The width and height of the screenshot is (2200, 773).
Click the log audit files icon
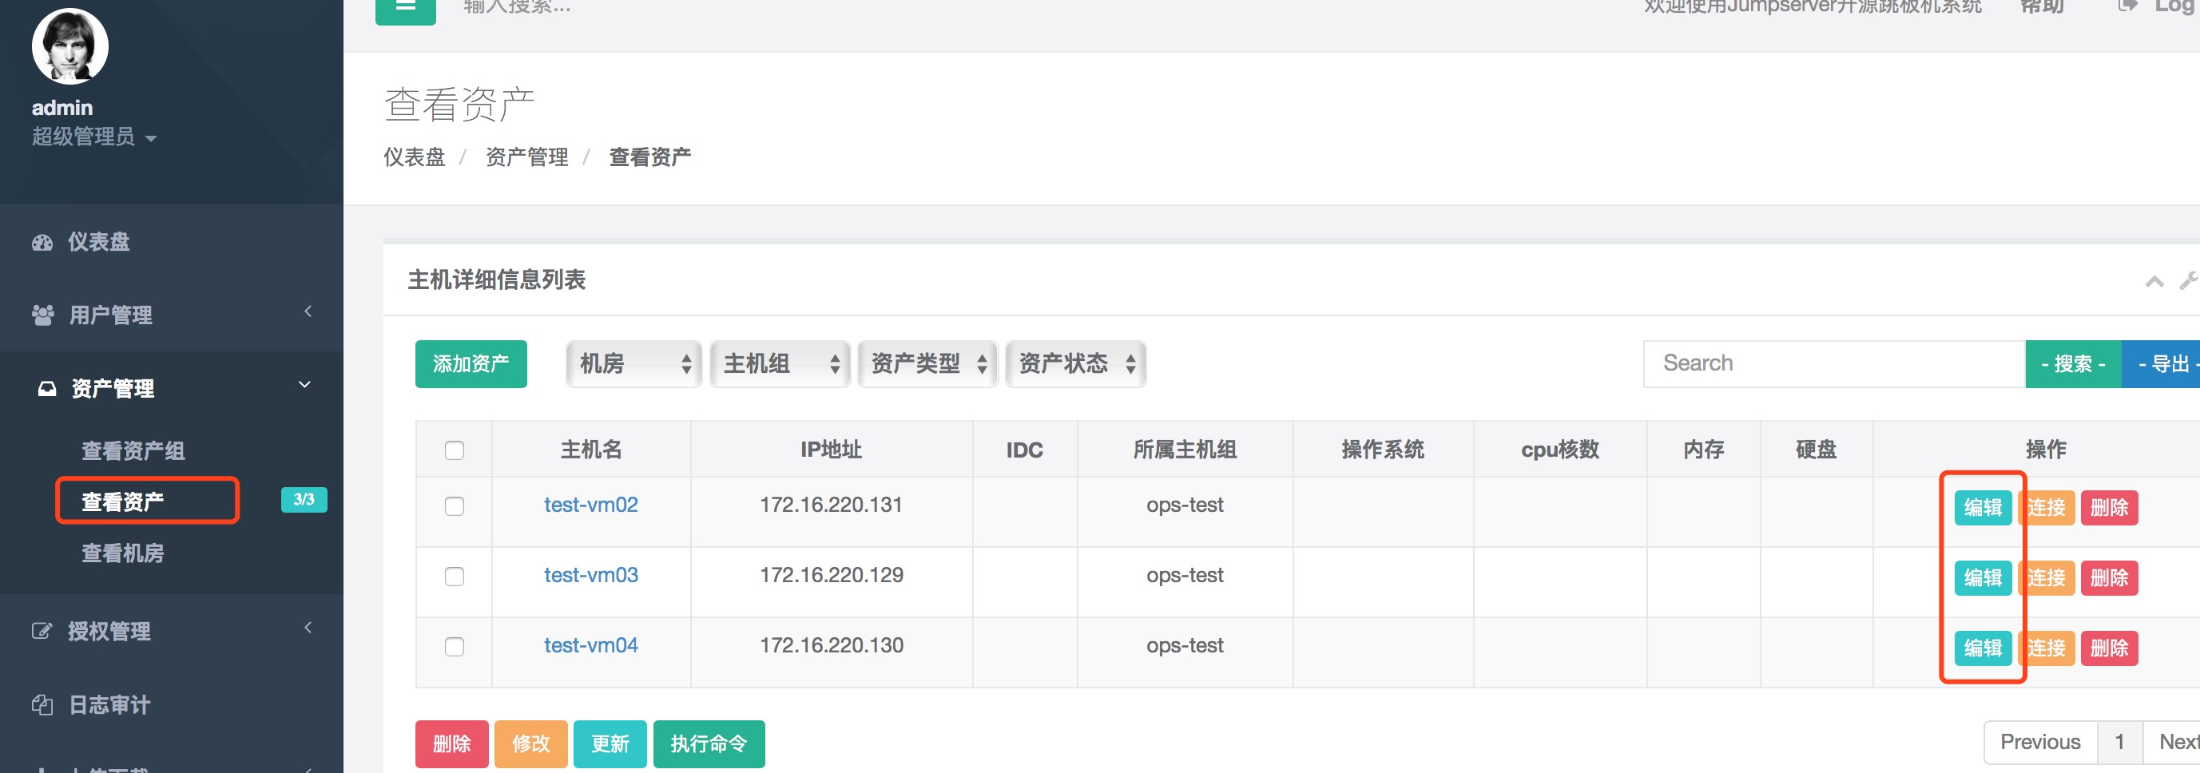pyautogui.click(x=42, y=704)
